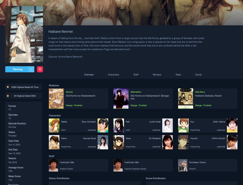Click the Ryou Hirohashi name link
Screen dimensions: 243x185
[89, 122]
